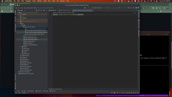Click the Rollback undo arrow icon

[131, 8]
